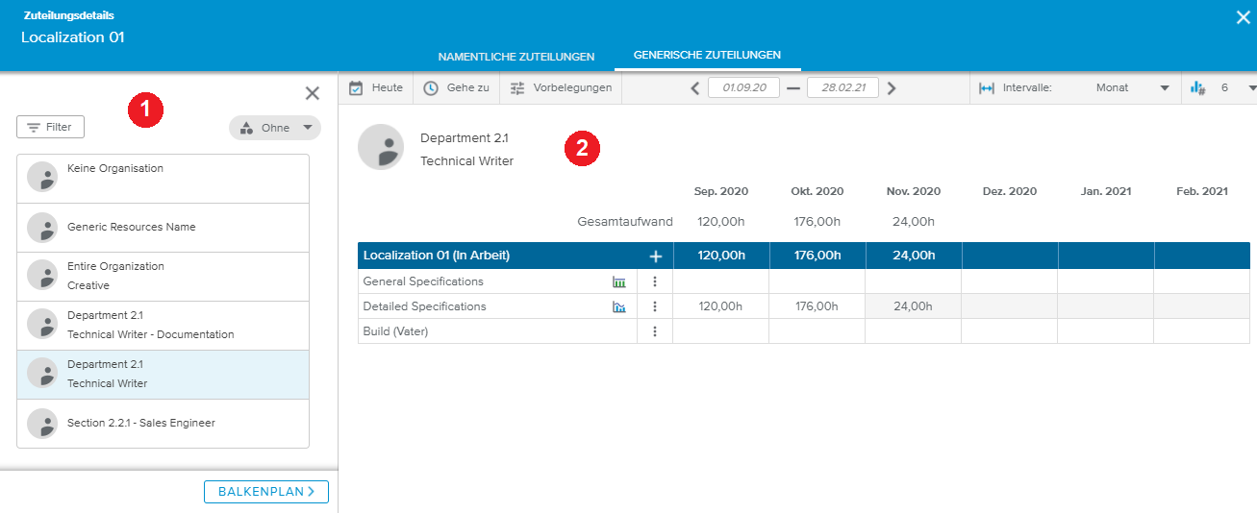The height and width of the screenshot is (513, 1257).
Task: Click the Heute calendar icon
Action: 356,87
